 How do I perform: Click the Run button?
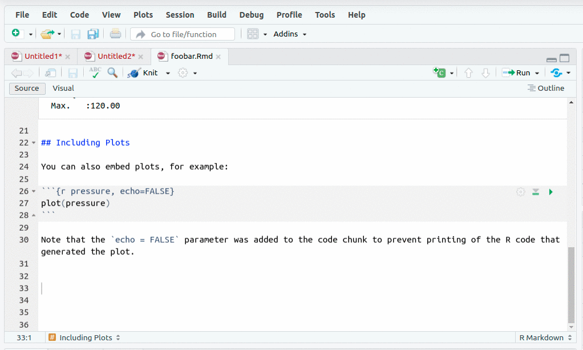pos(516,73)
